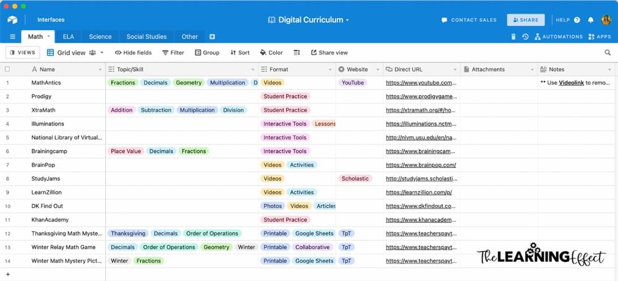
Task: Click the Airtable home logo icon
Action: point(12,20)
